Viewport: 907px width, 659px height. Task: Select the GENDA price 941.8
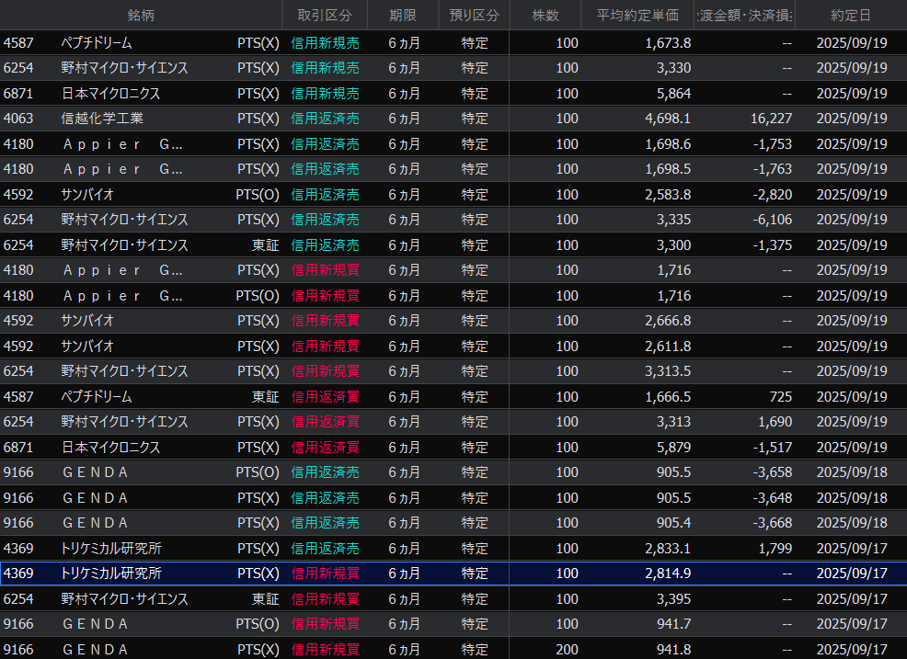click(674, 649)
